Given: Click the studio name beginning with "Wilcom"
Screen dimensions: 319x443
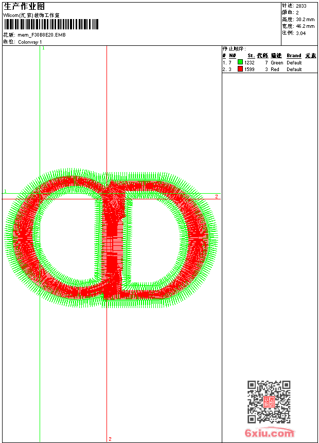Looking at the screenshot, I should tap(31, 15).
